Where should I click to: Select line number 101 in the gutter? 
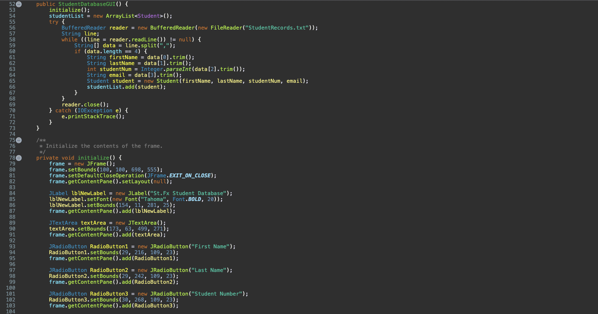click(11, 294)
